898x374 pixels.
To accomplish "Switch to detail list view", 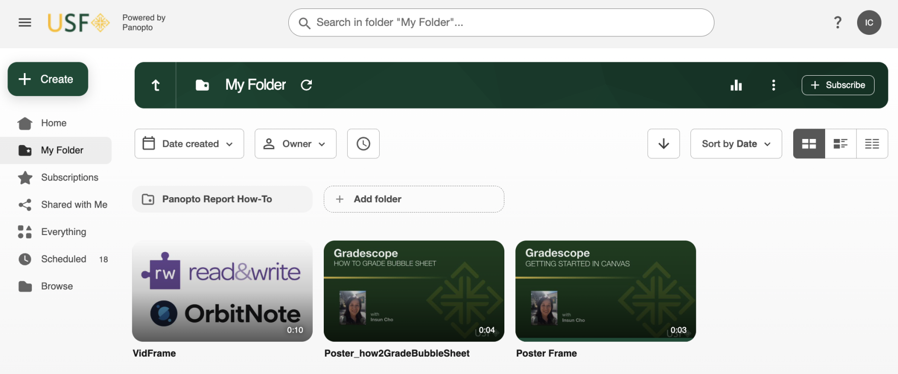I will (x=841, y=144).
